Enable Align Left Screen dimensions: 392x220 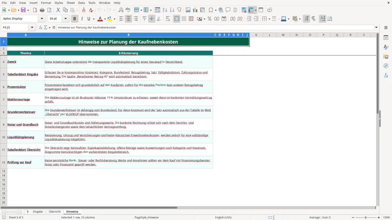coord(121,19)
